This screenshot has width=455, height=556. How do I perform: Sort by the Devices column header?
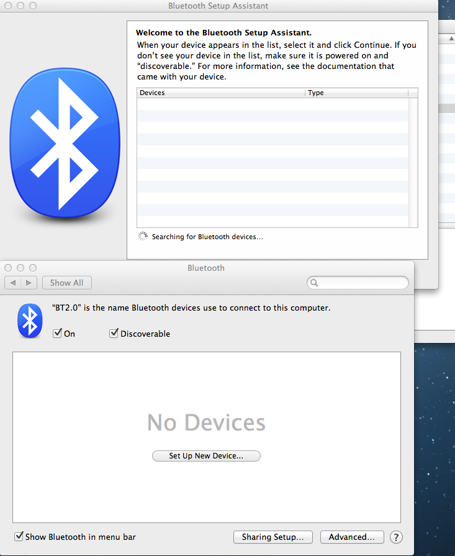221,93
